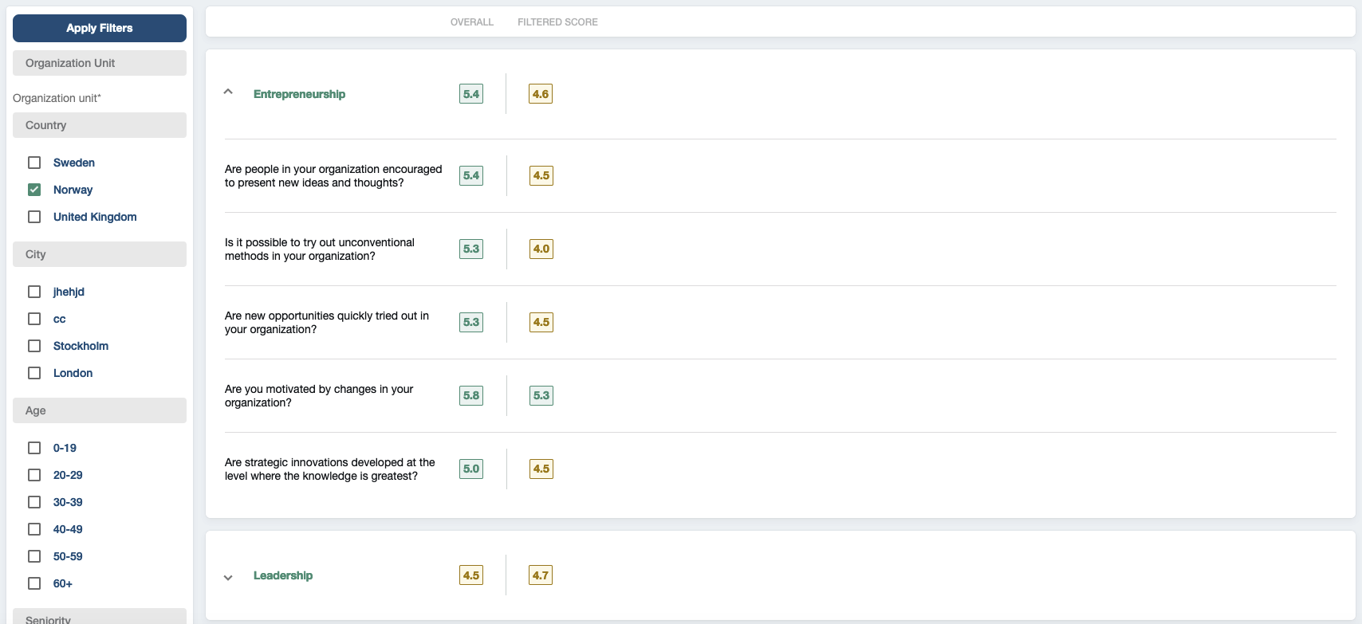
Task: Click the Entrepreneurship category title
Action: [299, 94]
